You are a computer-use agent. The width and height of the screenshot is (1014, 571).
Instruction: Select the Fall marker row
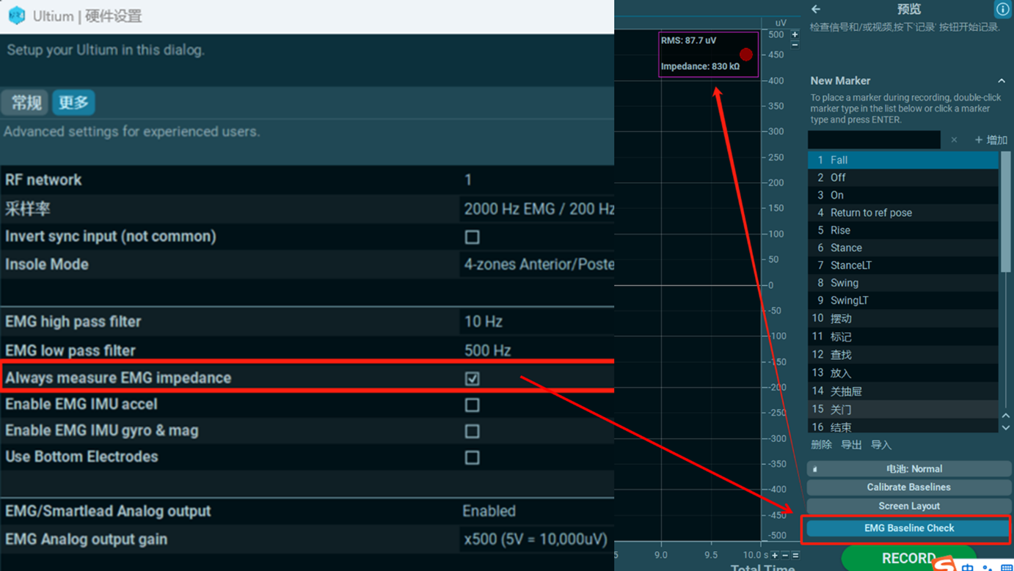[x=903, y=160]
